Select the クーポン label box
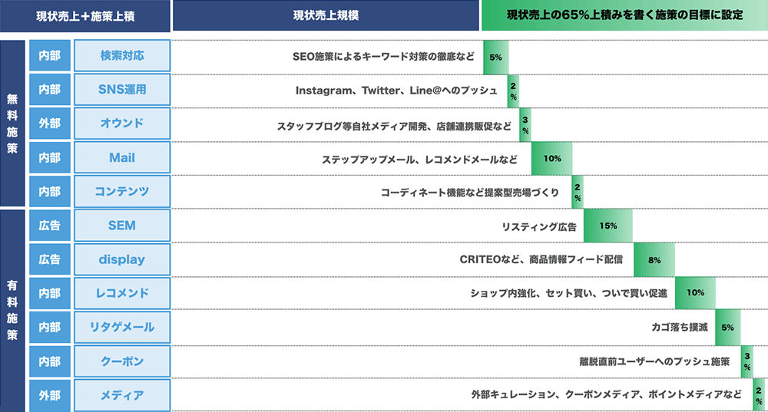This screenshot has height=412, width=768. (x=122, y=361)
